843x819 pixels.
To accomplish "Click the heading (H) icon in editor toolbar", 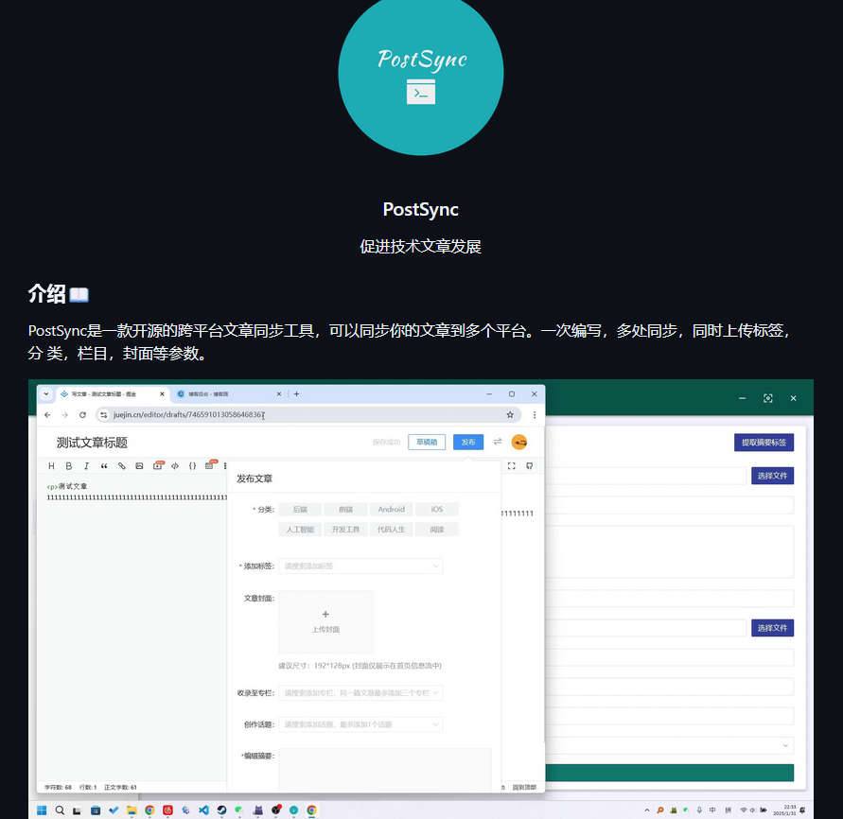I will pyautogui.click(x=51, y=466).
